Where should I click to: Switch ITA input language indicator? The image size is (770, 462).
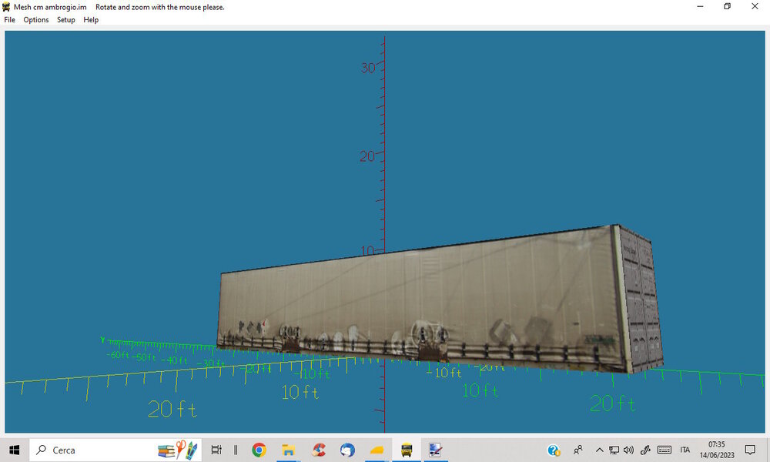(685, 450)
